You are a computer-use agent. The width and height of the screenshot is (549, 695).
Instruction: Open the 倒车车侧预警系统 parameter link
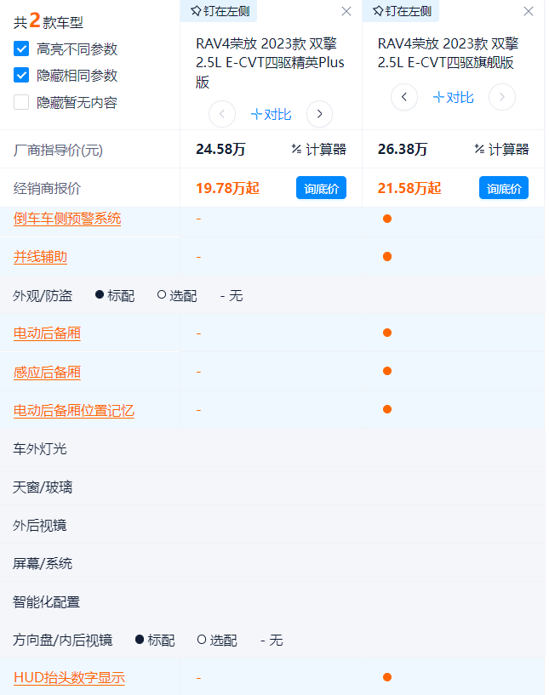[x=67, y=219]
